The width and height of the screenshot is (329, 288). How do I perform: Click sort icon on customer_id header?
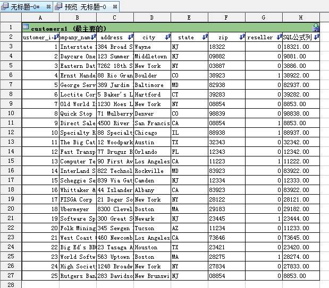(x=56, y=37)
